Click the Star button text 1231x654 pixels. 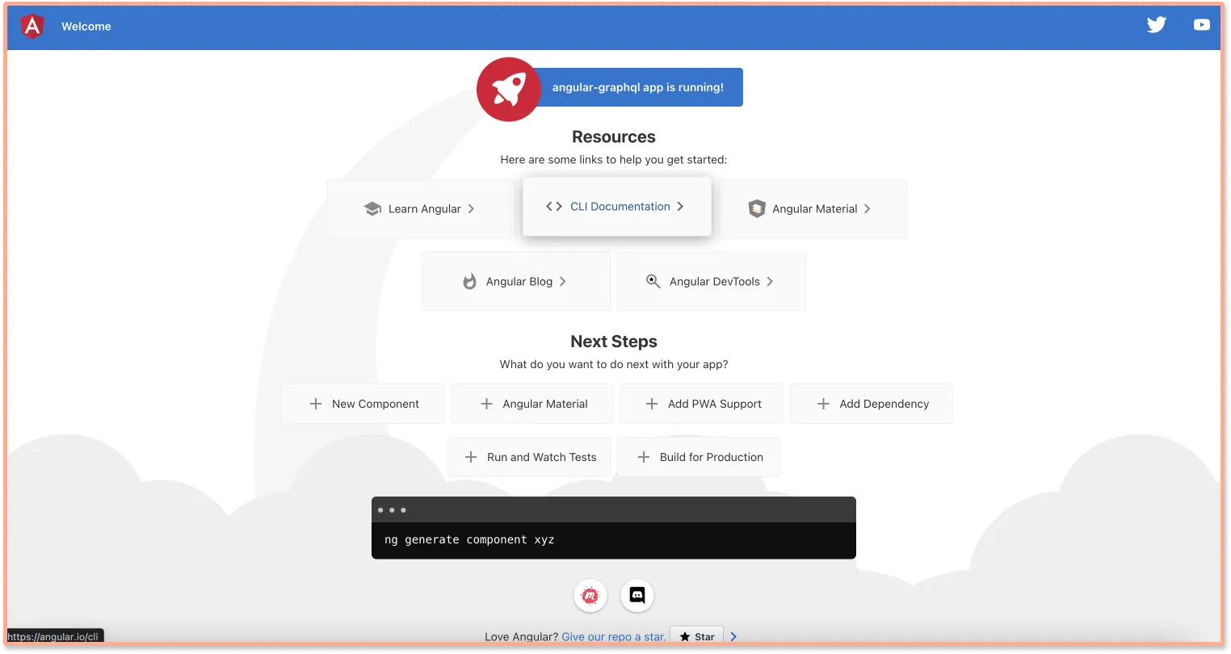click(704, 637)
